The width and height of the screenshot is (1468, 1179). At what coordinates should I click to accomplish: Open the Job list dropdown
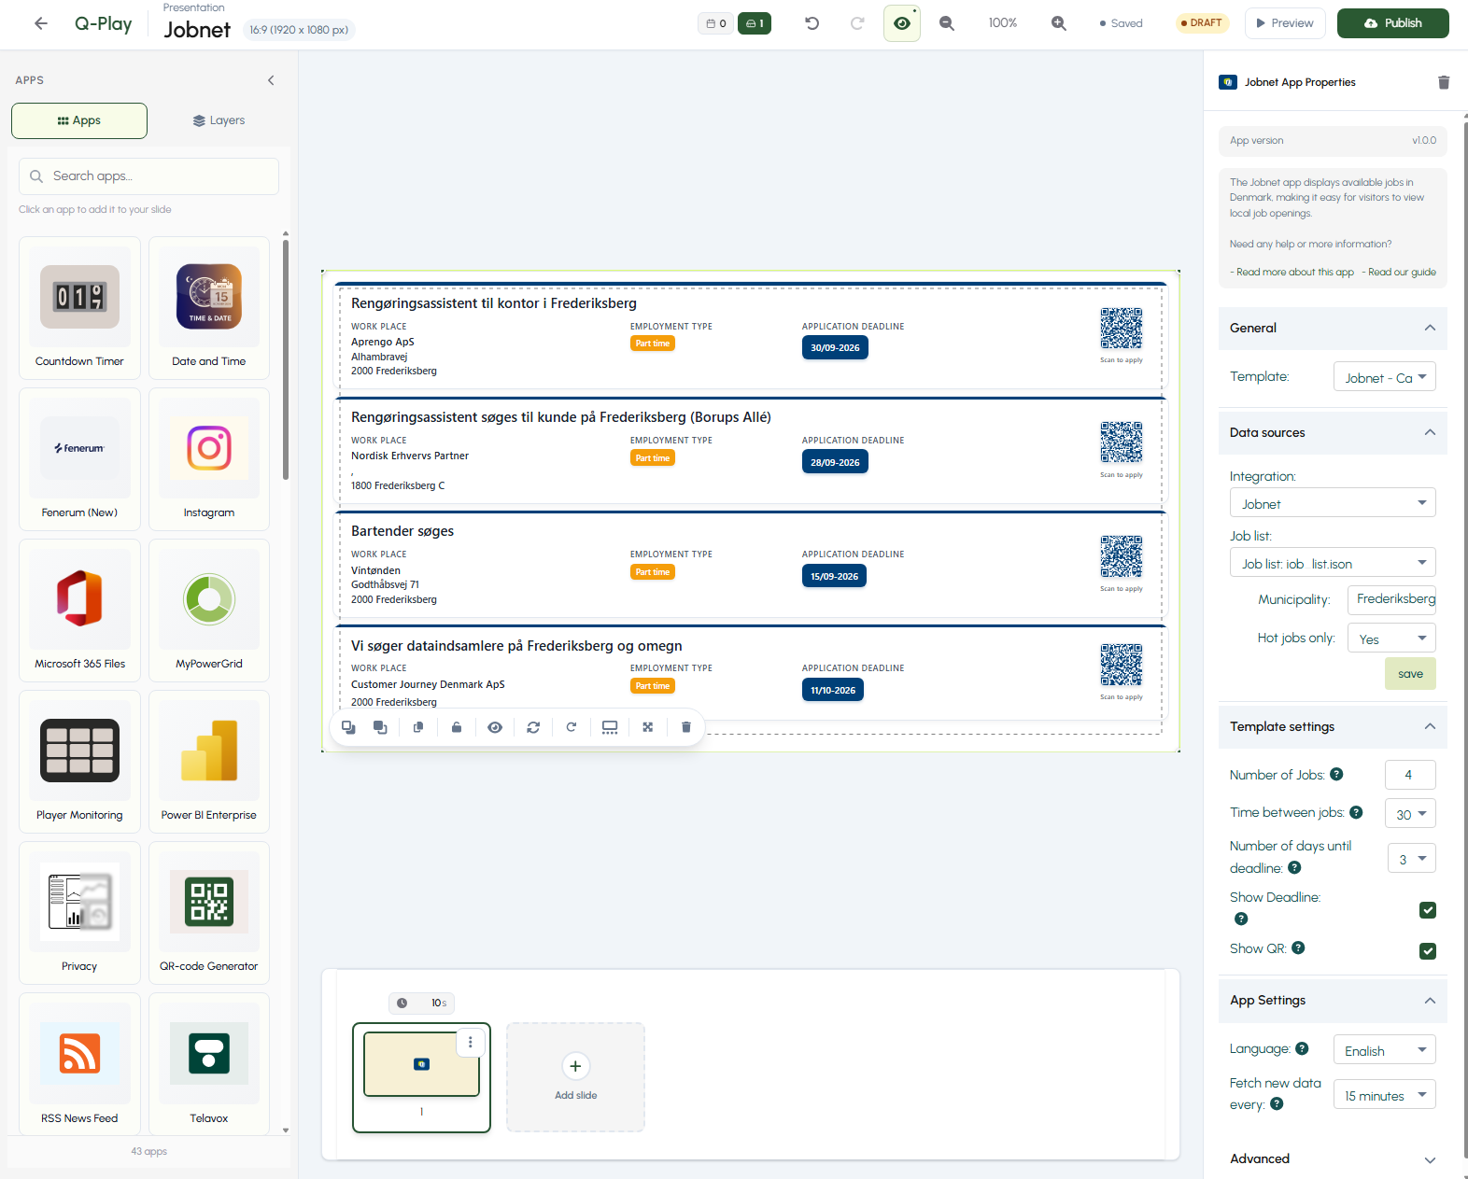tap(1333, 563)
